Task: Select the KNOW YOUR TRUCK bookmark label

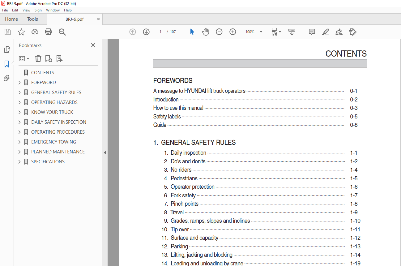Action: click(x=52, y=112)
